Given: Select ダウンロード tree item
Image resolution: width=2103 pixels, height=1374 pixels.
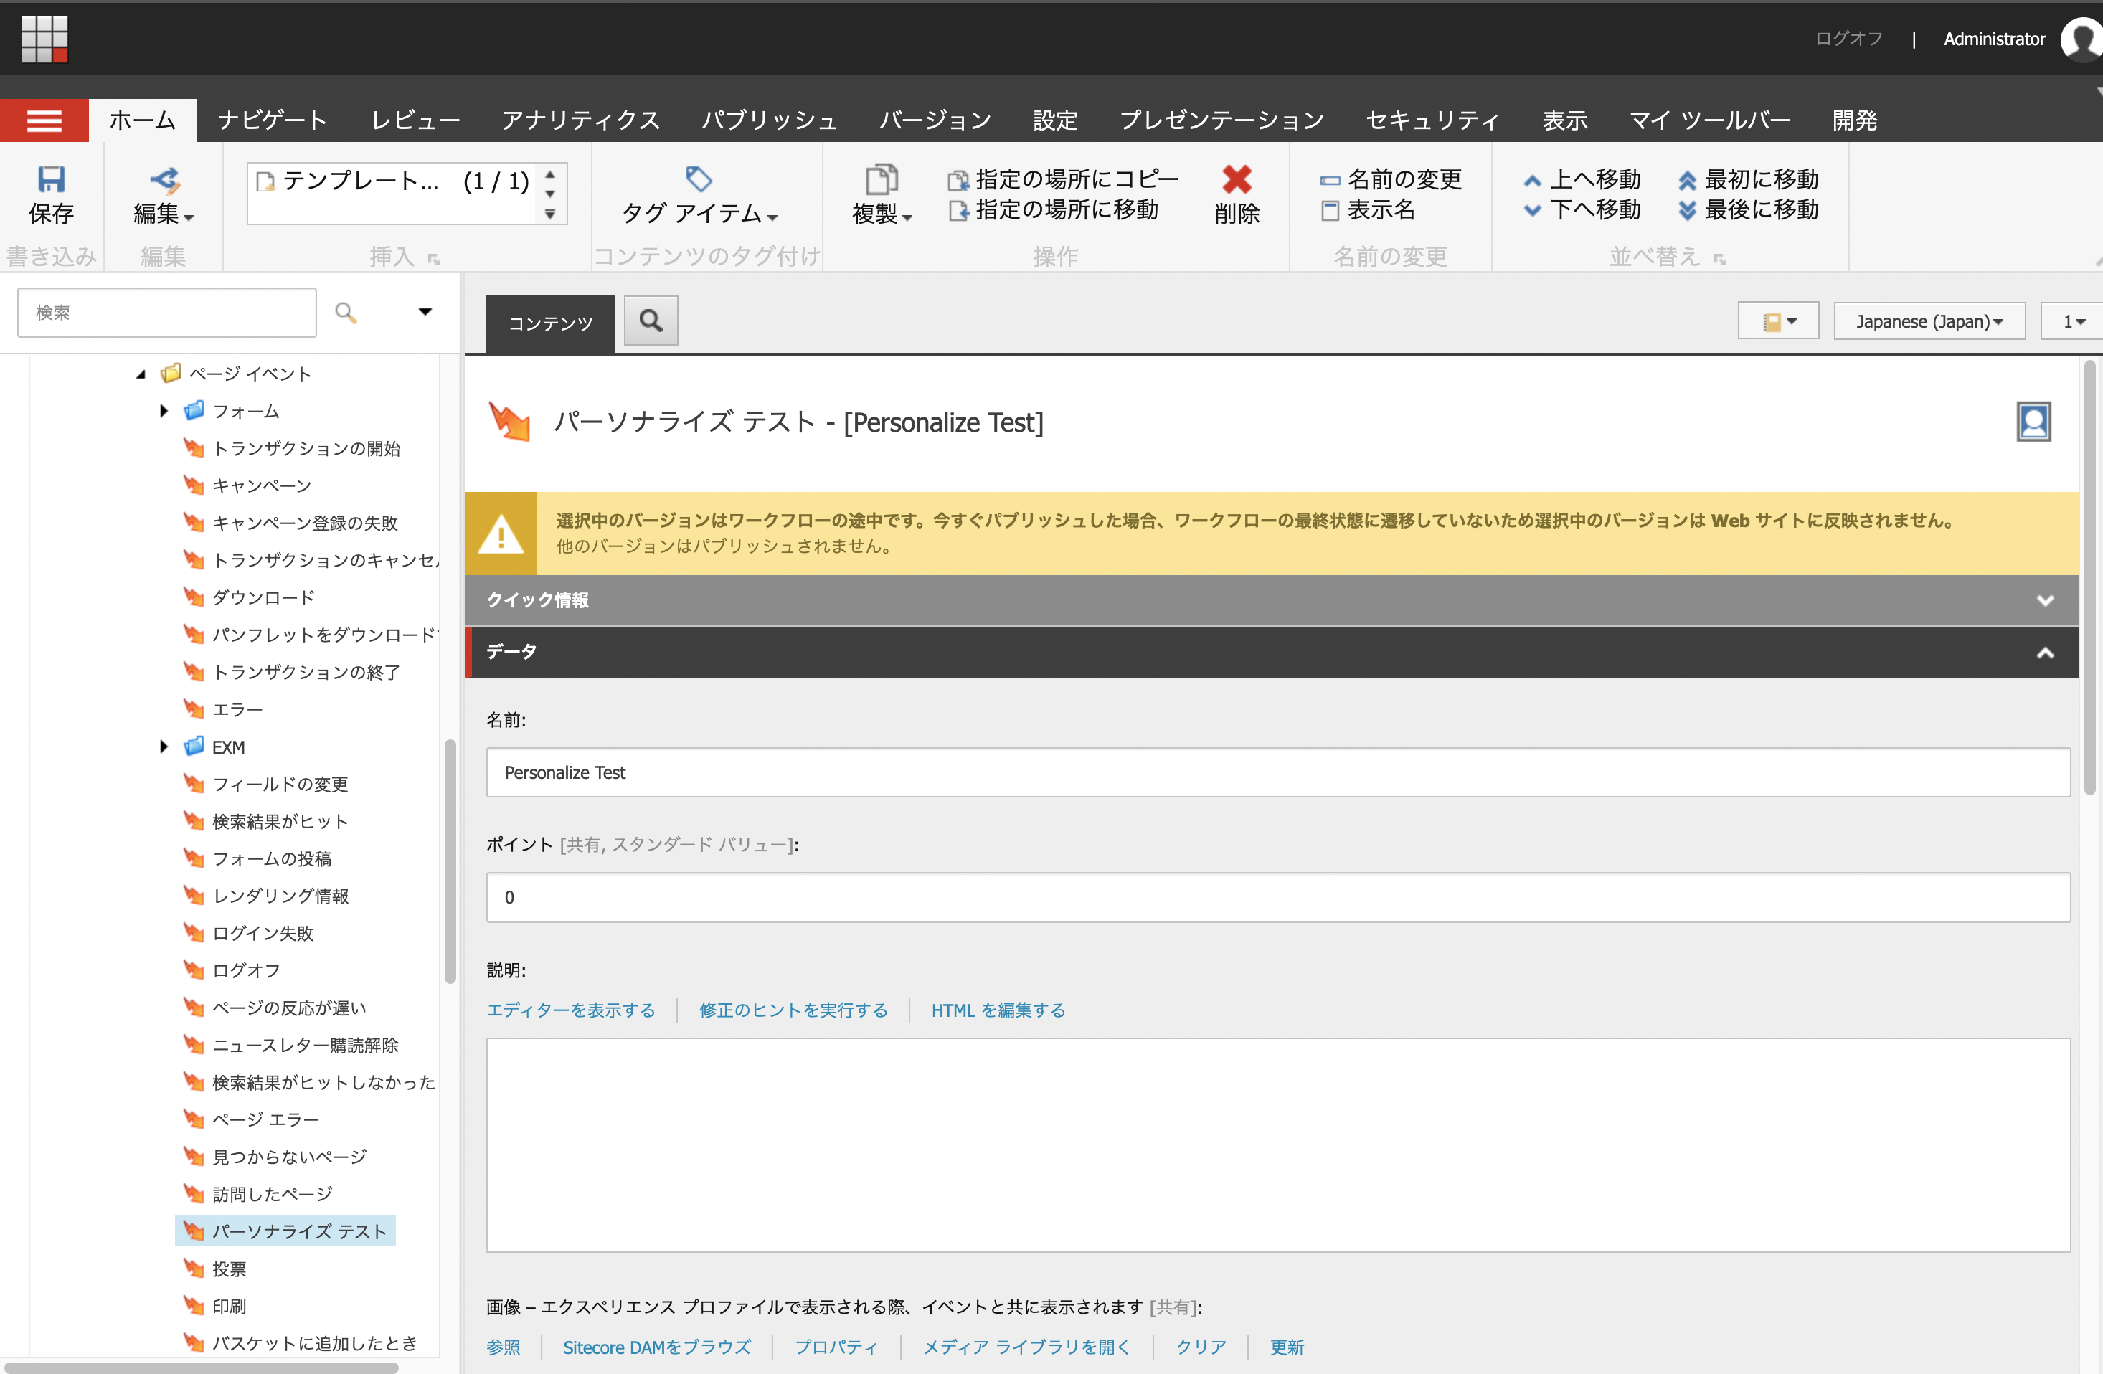Looking at the screenshot, I should click(x=263, y=597).
